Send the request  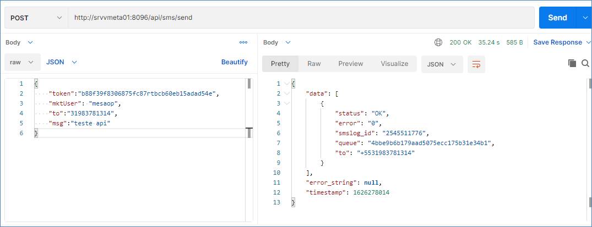click(558, 18)
